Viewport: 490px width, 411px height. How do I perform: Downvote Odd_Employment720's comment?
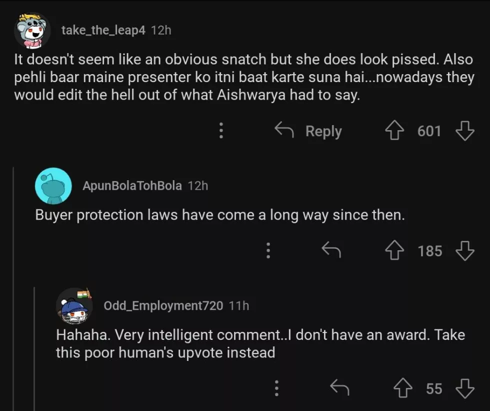465,388
